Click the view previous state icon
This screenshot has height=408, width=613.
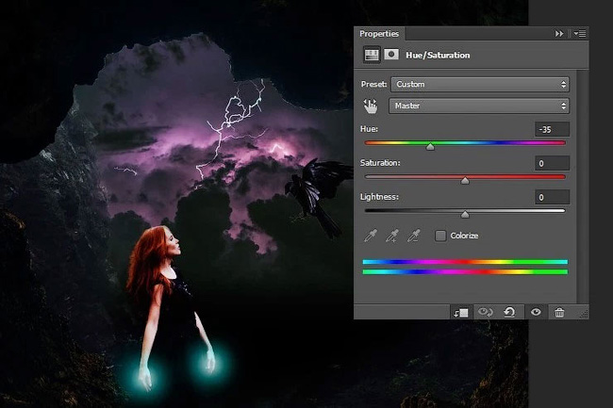(x=486, y=312)
